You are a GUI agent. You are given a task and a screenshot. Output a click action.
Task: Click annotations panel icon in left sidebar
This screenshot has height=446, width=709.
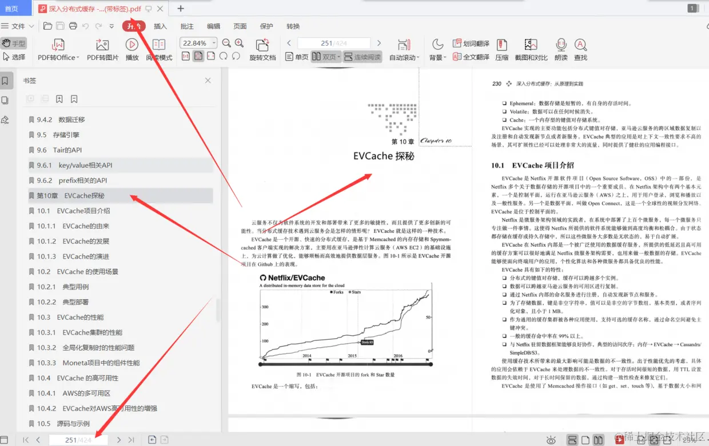pyautogui.click(x=5, y=120)
